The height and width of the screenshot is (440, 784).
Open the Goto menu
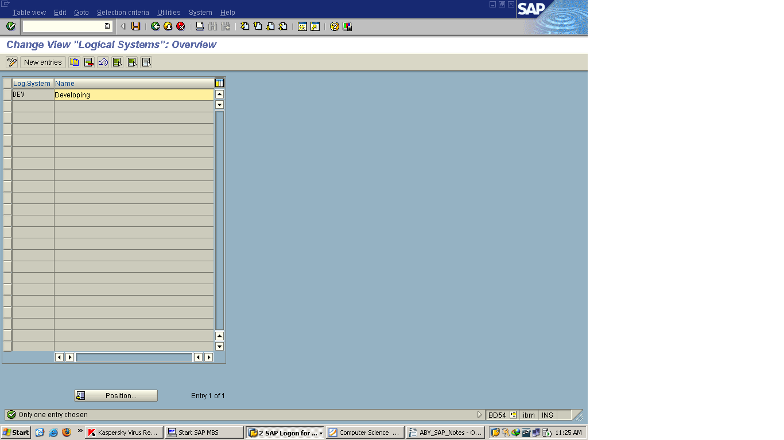[81, 12]
